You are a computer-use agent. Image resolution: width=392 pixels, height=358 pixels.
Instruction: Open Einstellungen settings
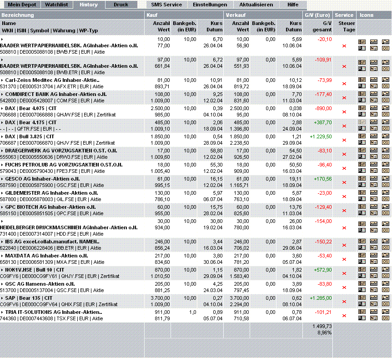click(210, 5)
